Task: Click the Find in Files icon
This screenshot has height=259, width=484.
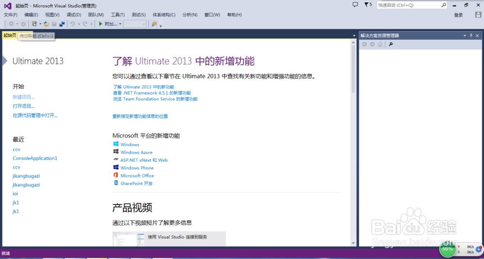Action: (x=154, y=24)
